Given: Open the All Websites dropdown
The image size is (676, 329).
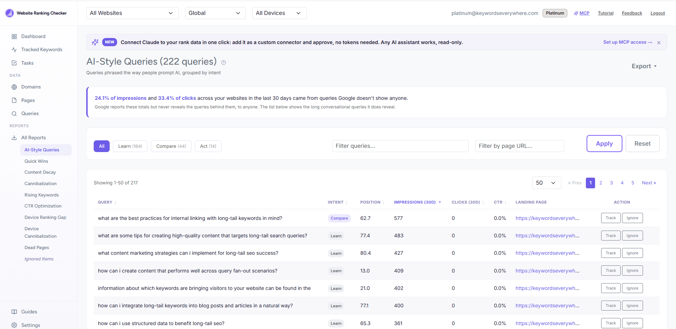Looking at the screenshot, I should (x=132, y=13).
